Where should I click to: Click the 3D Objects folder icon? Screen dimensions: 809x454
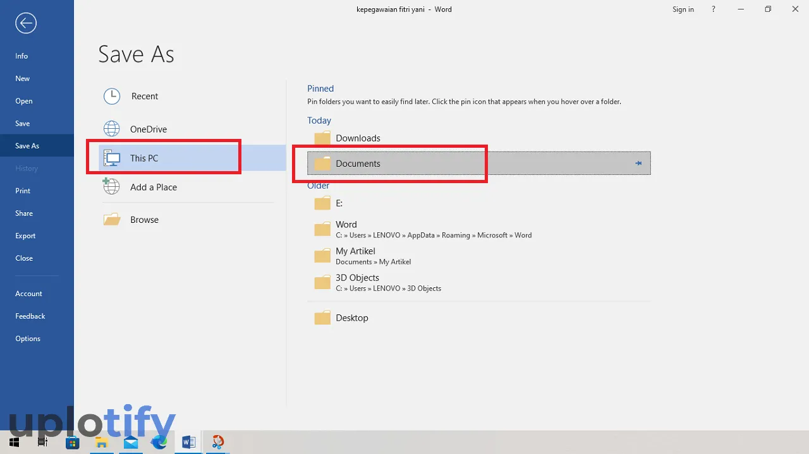pos(322,282)
